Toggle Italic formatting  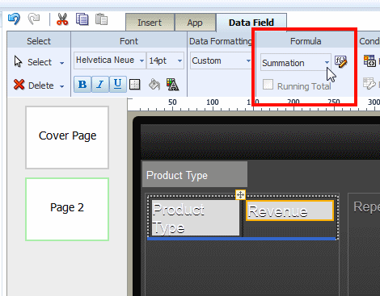(100, 85)
